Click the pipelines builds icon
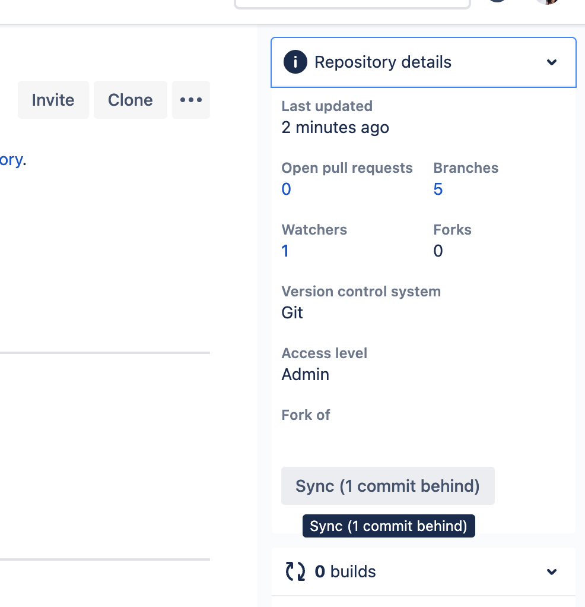Image resolution: width=585 pixels, height=607 pixels. click(x=295, y=571)
